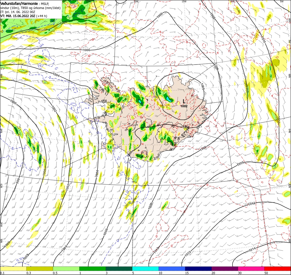
Task: Select the dark green 3–5 legend swatch
Action: pyautogui.click(x=119, y=269)
